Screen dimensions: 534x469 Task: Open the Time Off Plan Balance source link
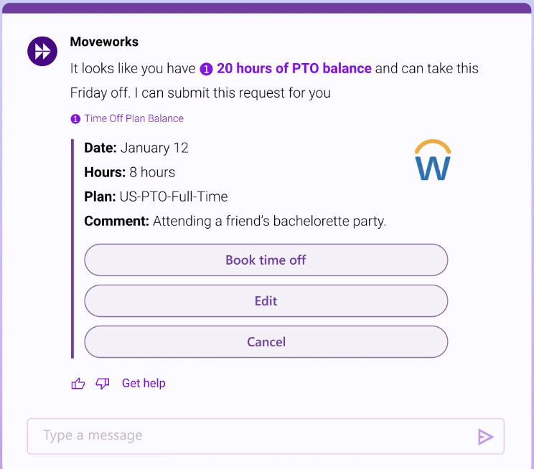click(x=133, y=118)
